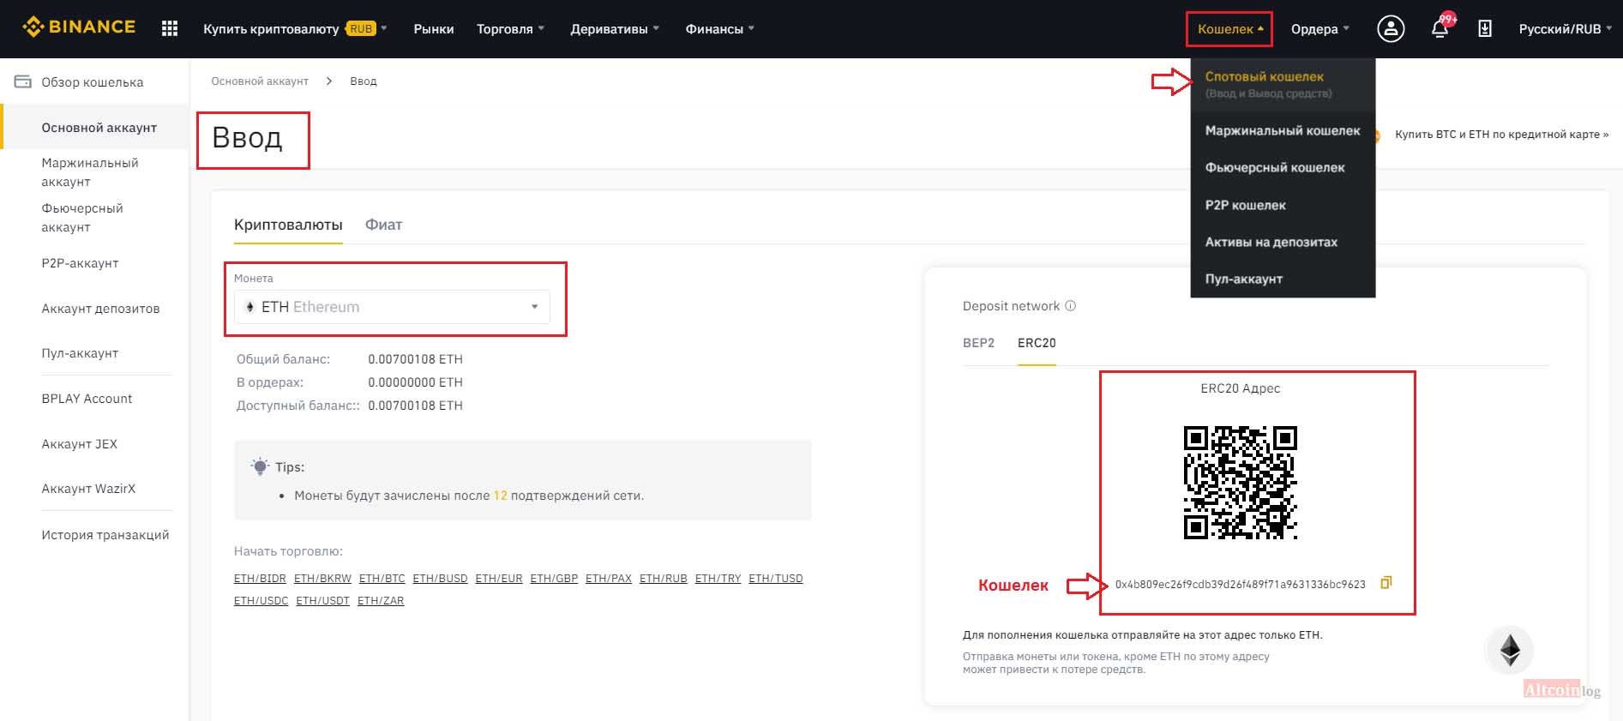
Task: Open Аккаунт депозитов in sidebar
Action: point(100,309)
